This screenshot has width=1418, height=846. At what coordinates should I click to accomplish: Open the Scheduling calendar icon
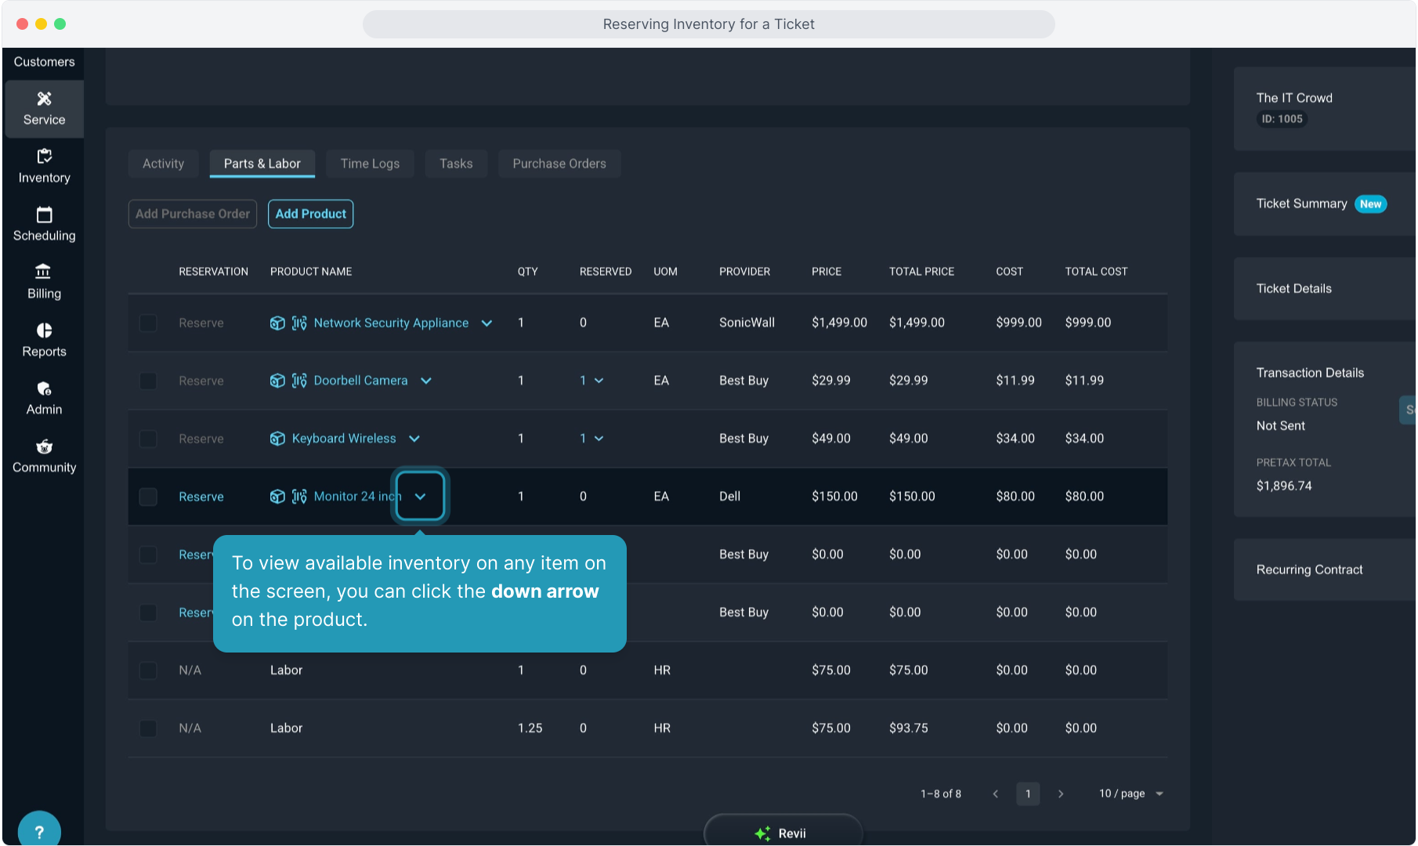pyautogui.click(x=44, y=215)
